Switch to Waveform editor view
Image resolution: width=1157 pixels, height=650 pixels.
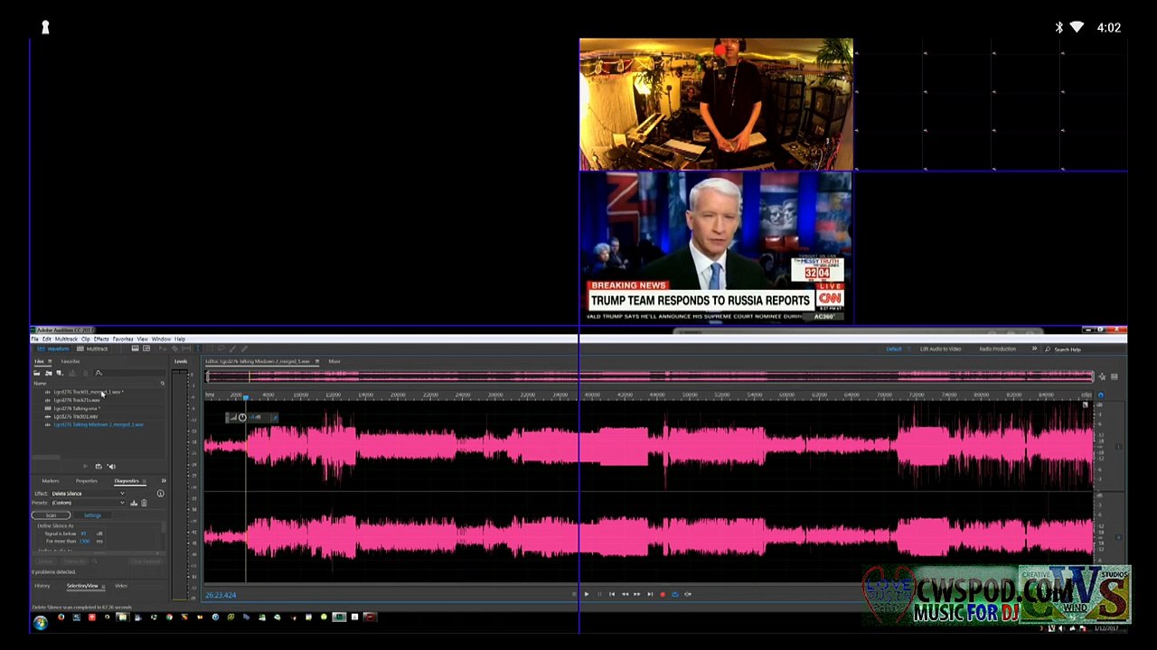pos(54,349)
